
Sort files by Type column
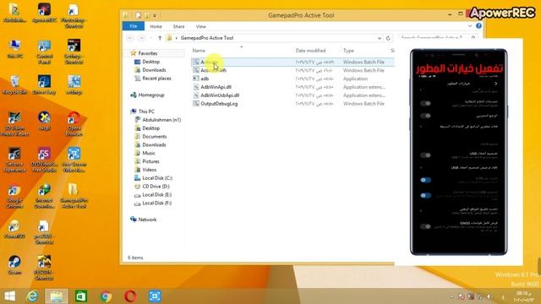pyautogui.click(x=348, y=51)
